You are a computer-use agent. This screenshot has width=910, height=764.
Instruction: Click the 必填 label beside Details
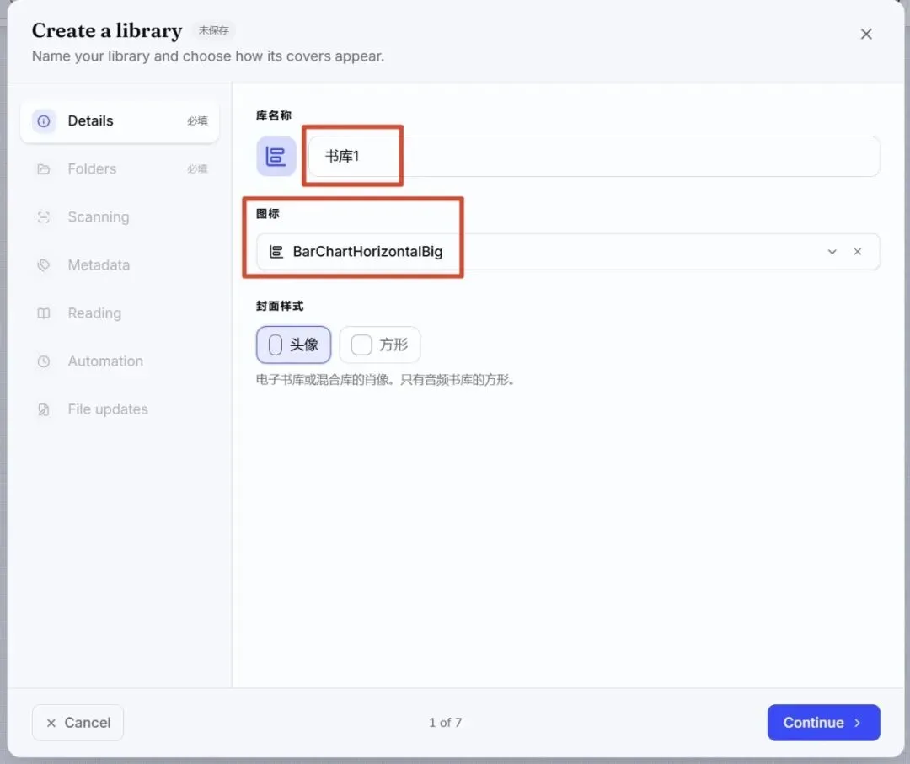click(x=197, y=121)
